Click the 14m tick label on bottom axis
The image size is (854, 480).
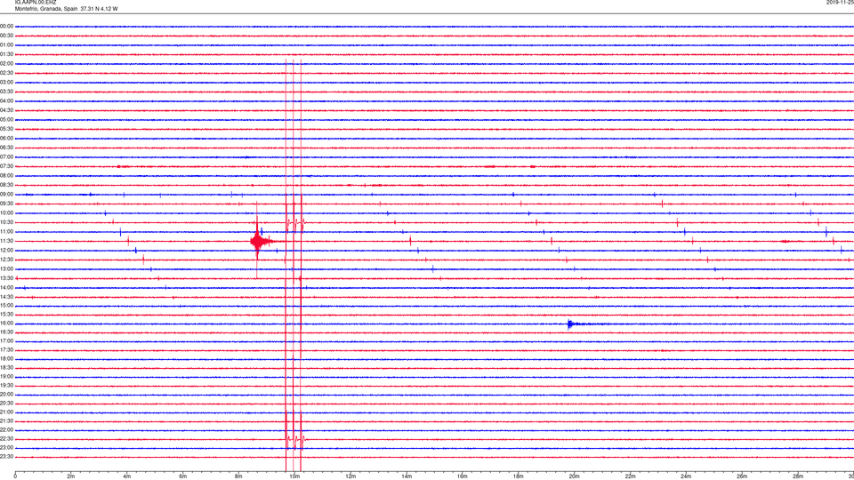pos(407,476)
